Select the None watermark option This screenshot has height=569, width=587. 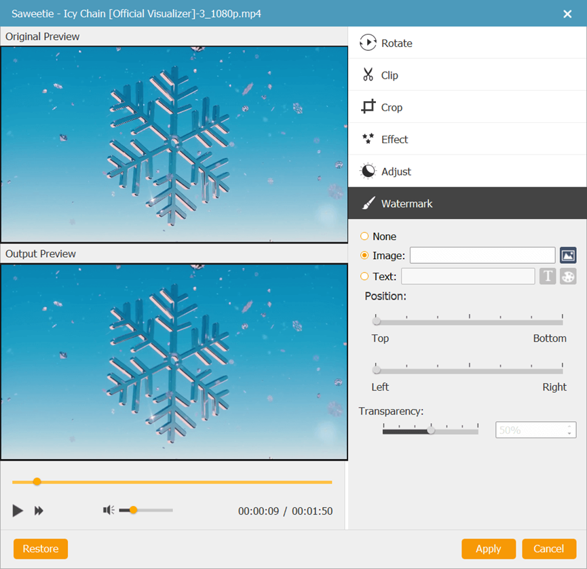tap(365, 237)
